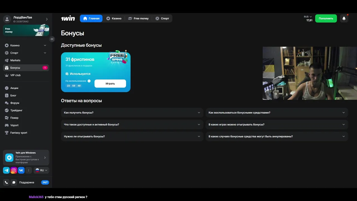
Task: Switch to the Казино top tab
Action: click(114, 18)
